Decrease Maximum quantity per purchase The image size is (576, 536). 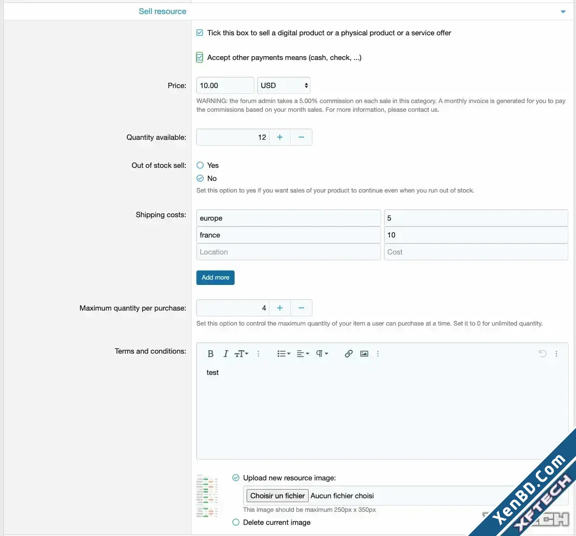point(301,308)
